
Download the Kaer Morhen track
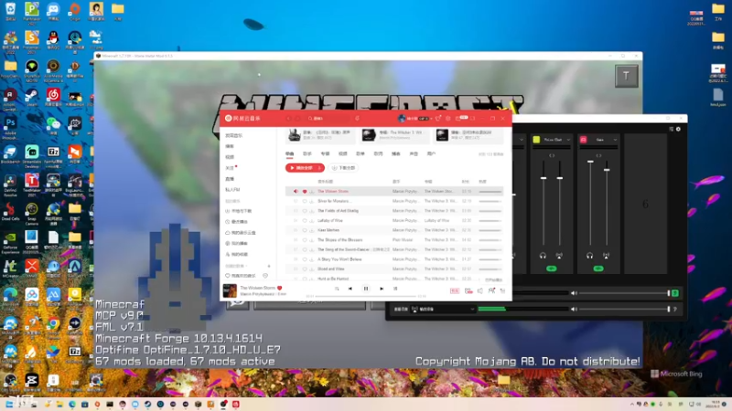(311, 230)
